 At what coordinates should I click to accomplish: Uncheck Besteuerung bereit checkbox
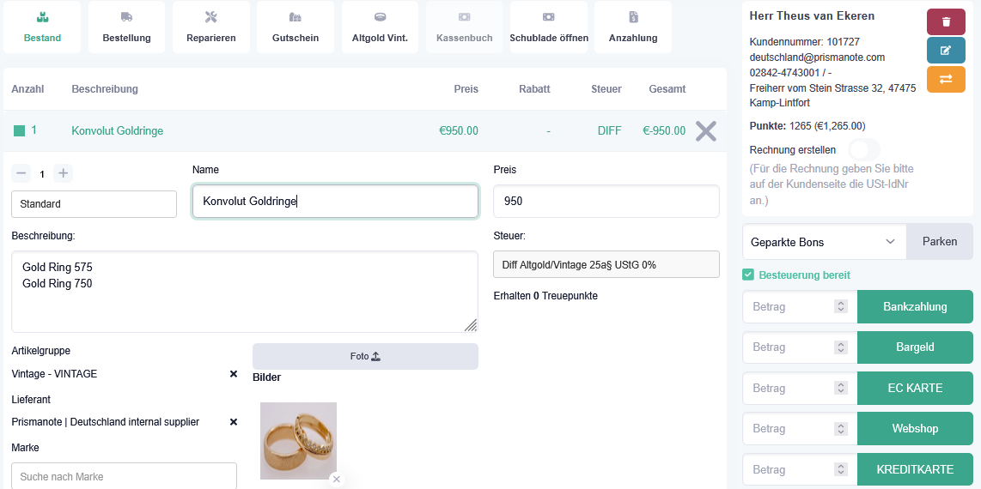pyautogui.click(x=748, y=275)
